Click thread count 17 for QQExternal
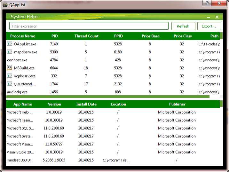Image resolution: width=229 pixels, height=172 pixels. 86,84
